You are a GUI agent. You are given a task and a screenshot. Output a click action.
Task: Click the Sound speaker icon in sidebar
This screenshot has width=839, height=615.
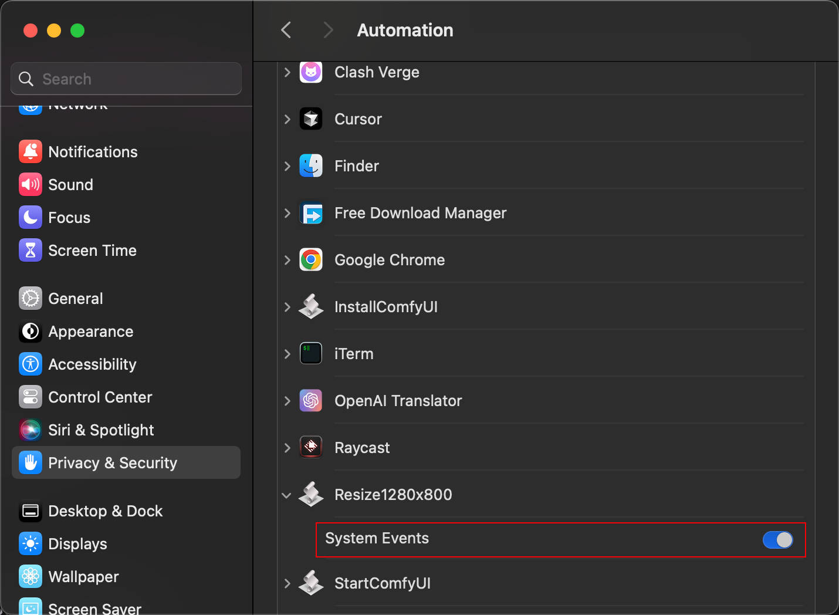[31, 185]
